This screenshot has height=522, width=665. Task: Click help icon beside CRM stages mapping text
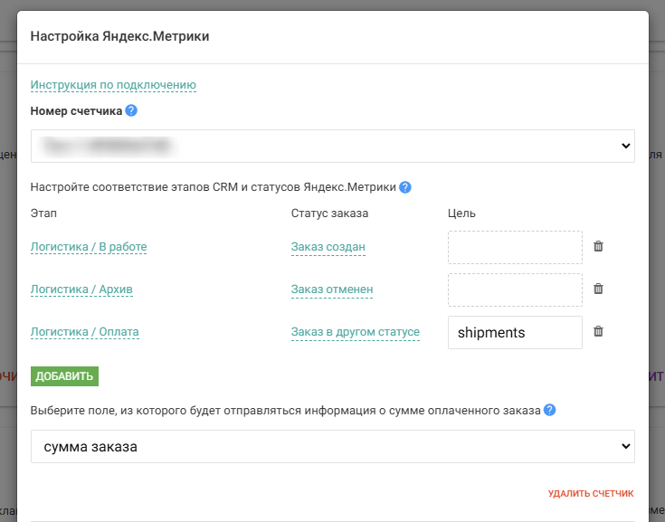405,187
